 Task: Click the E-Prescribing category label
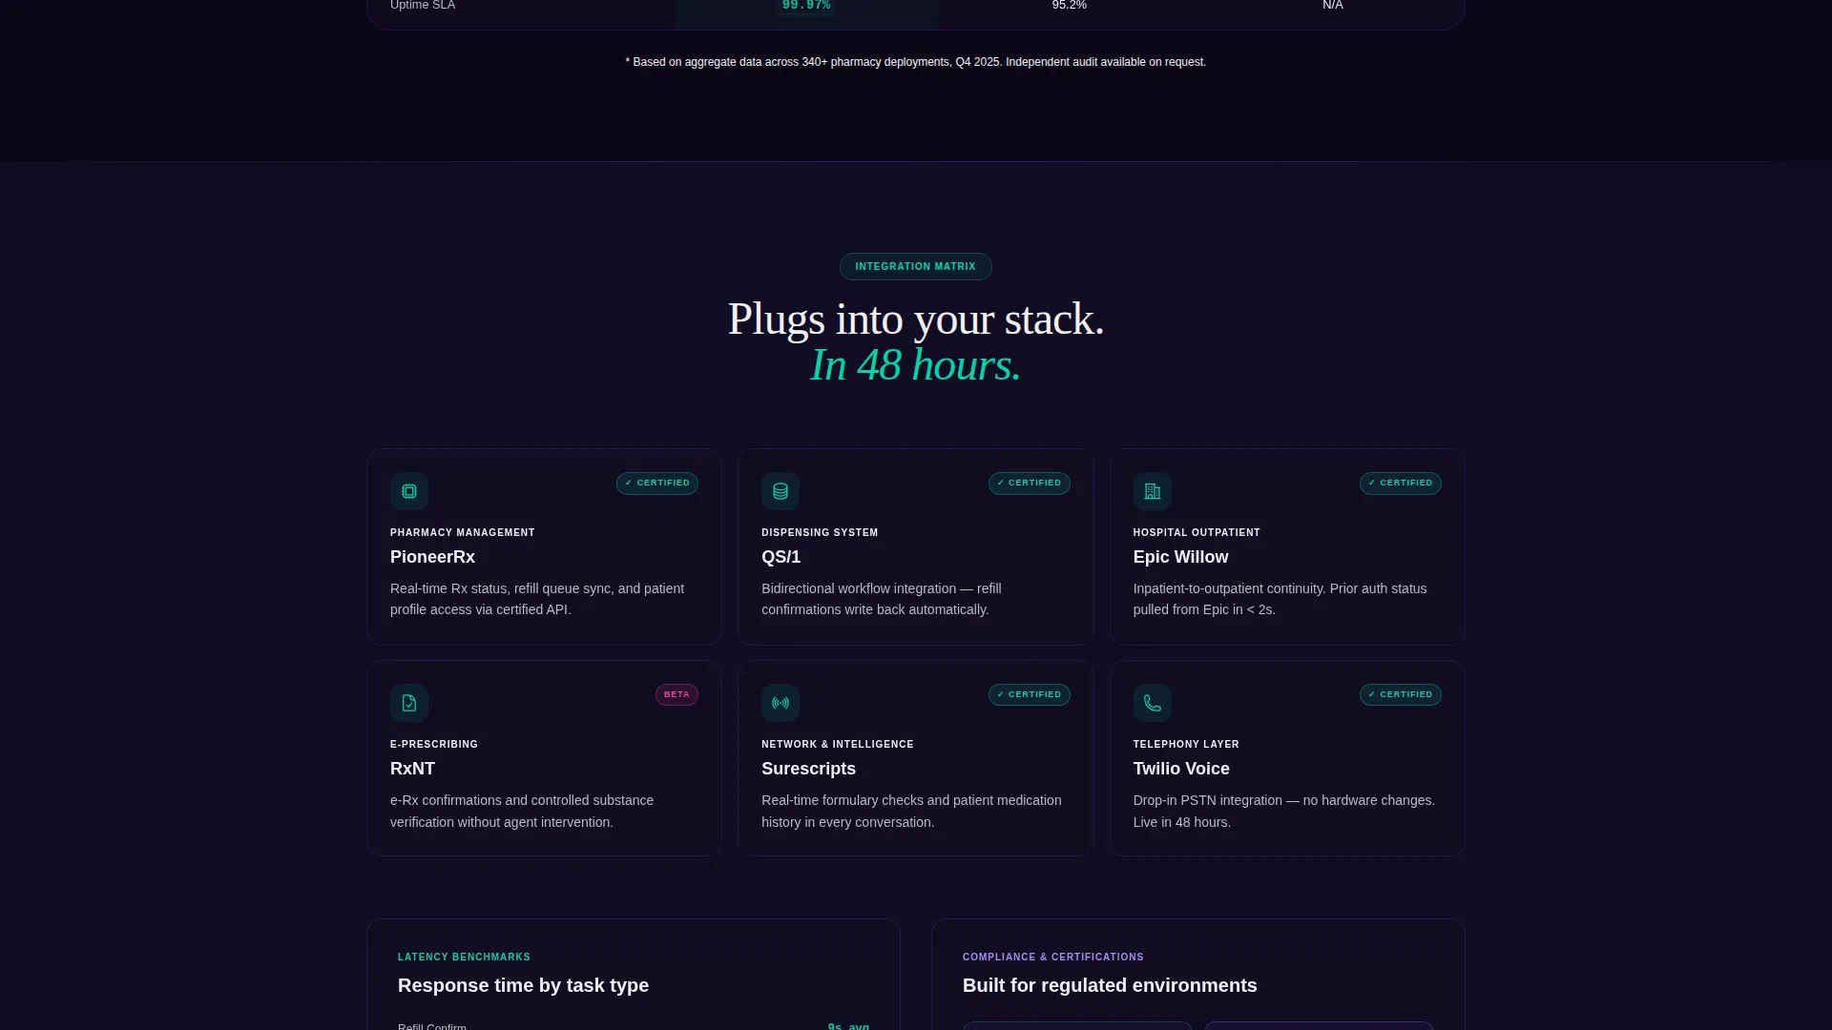click(434, 744)
